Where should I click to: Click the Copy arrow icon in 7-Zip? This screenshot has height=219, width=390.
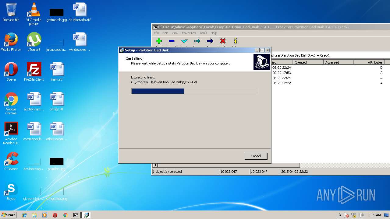197,41
